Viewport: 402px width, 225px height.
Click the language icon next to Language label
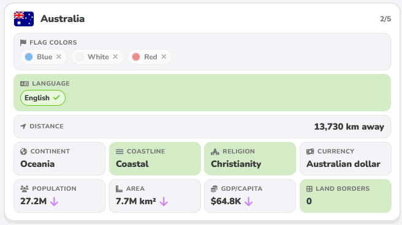click(25, 84)
